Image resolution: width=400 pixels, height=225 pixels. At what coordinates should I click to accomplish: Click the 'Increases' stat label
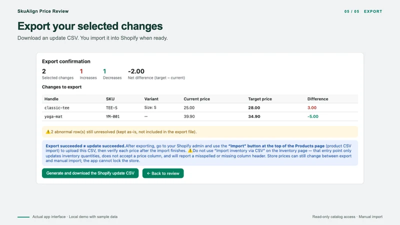click(88, 78)
